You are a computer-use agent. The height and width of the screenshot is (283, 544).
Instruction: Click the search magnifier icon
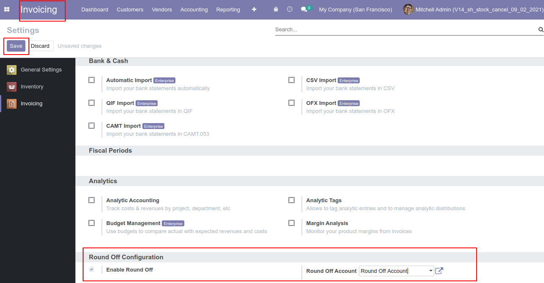pos(541,30)
